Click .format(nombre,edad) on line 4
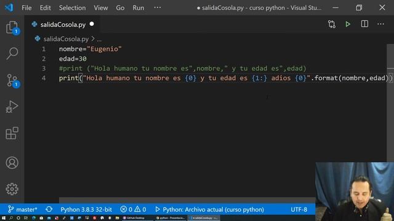394x221 pixels. coord(350,78)
